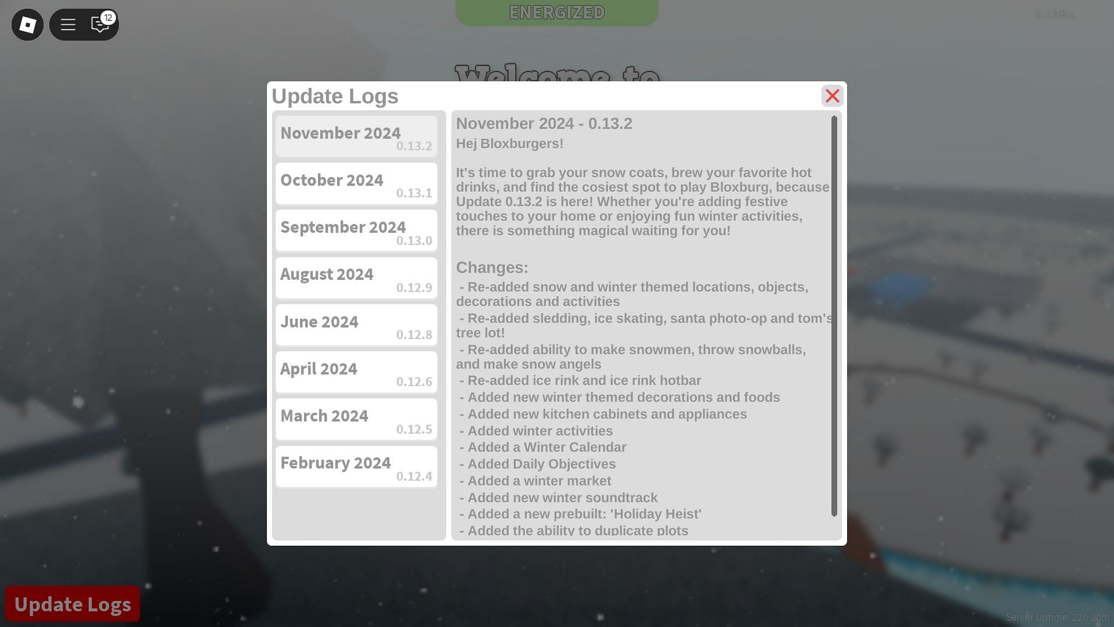This screenshot has height=627, width=1114.
Task: Click 'Added new winter themed decorations' line
Action: point(620,398)
